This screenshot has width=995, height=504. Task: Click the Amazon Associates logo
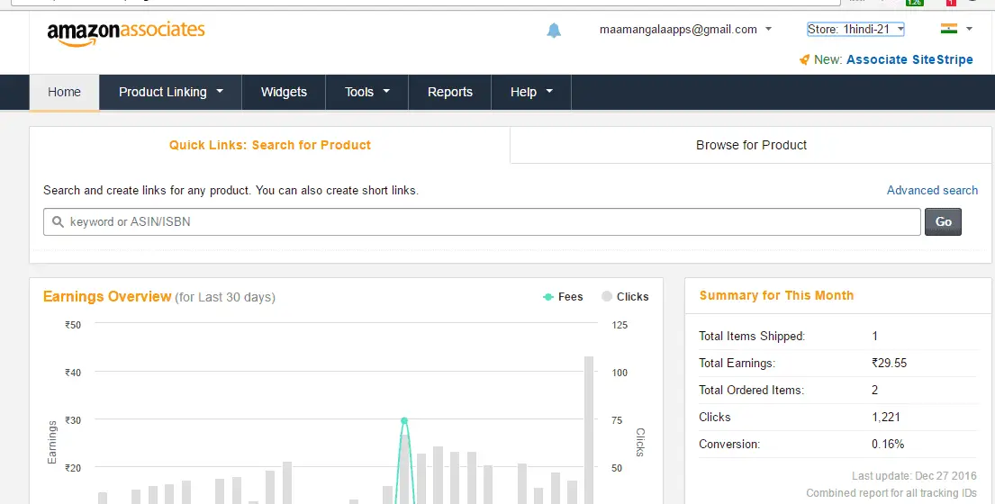point(126,33)
